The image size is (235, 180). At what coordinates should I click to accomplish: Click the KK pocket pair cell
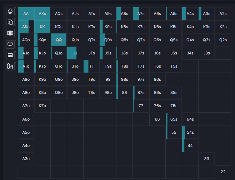[x=42, y=27]
